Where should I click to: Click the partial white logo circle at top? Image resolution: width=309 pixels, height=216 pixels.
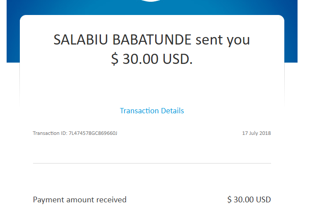pyautogui.click(x=151, y=1)
